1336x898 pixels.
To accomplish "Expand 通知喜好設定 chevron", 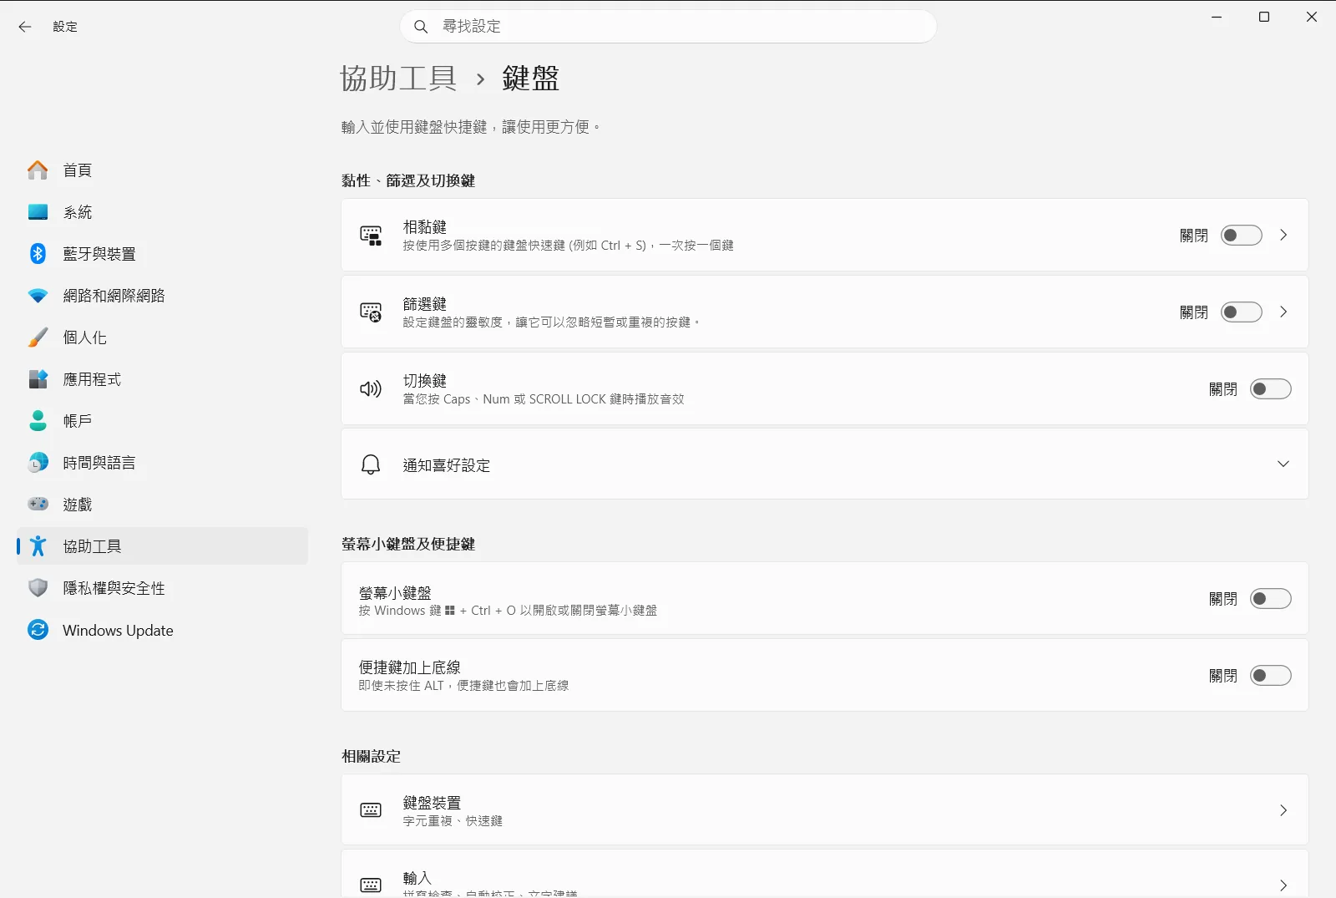I will (1283, 464).
